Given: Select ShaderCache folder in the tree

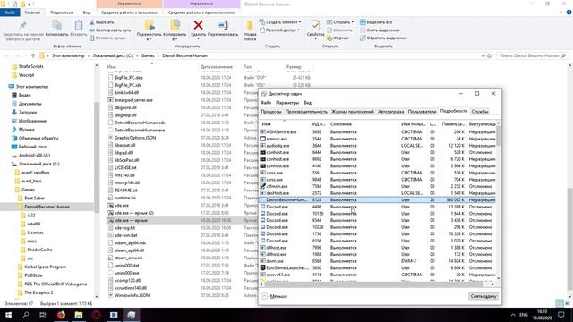Looking at the screenshot, I should (39, 250).
